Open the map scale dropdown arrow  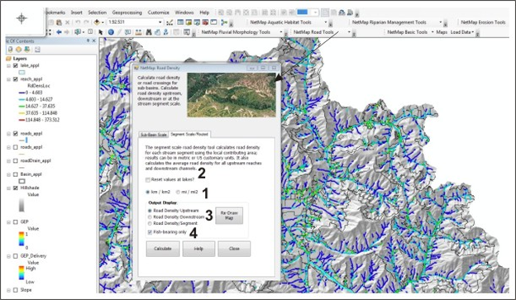[160, 22]
